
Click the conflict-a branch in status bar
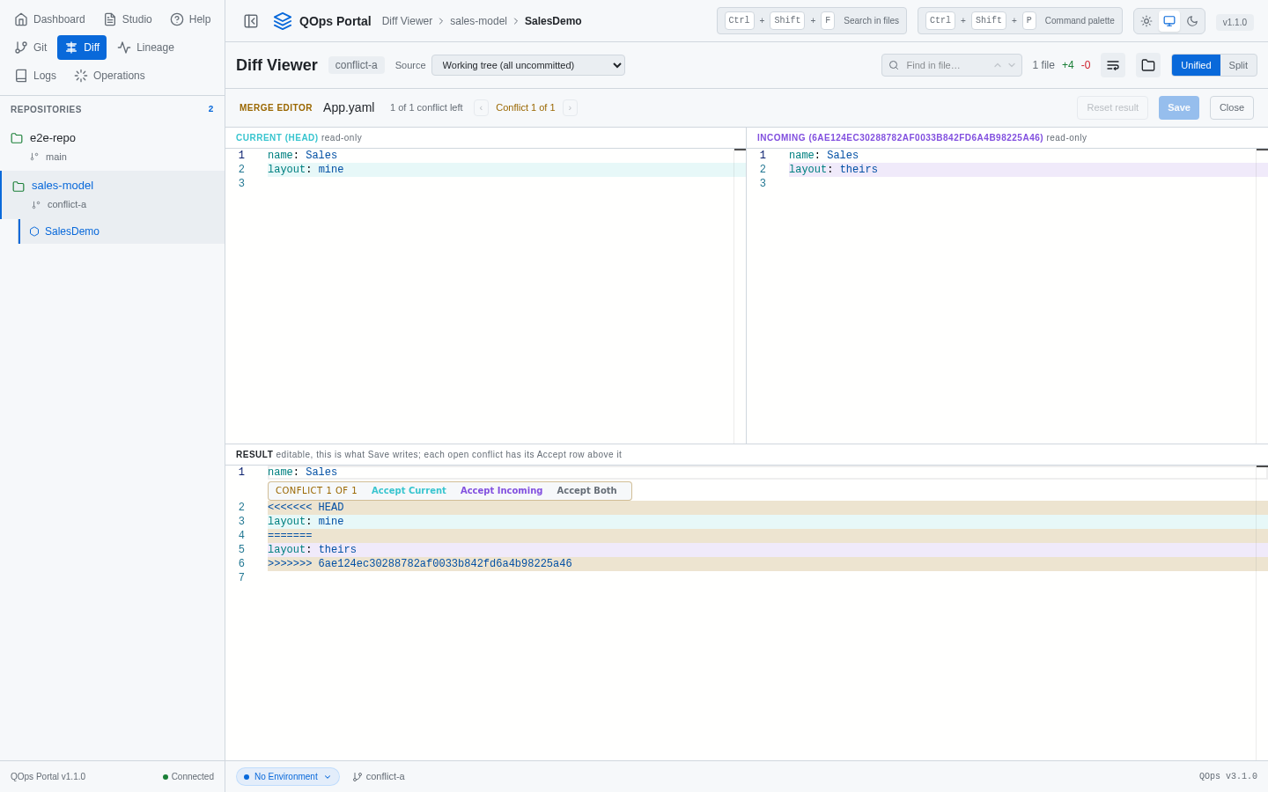coord(379,777)
